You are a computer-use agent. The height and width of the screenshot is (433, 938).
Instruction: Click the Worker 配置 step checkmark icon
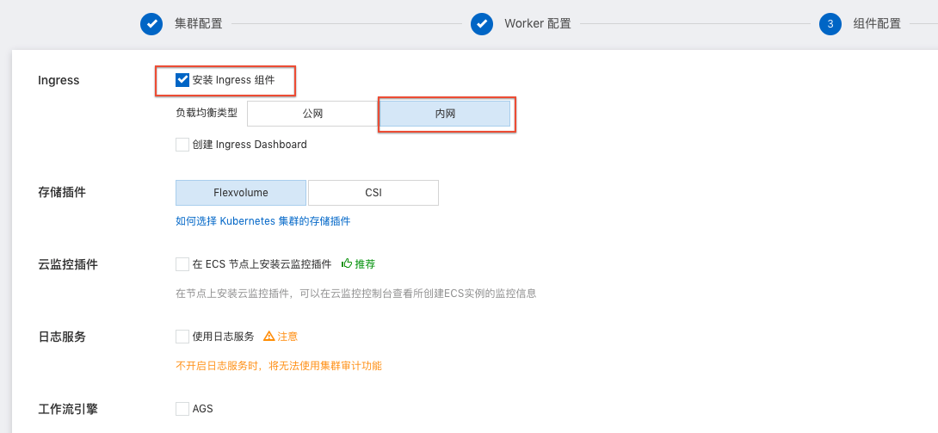[x=482, y=24]
